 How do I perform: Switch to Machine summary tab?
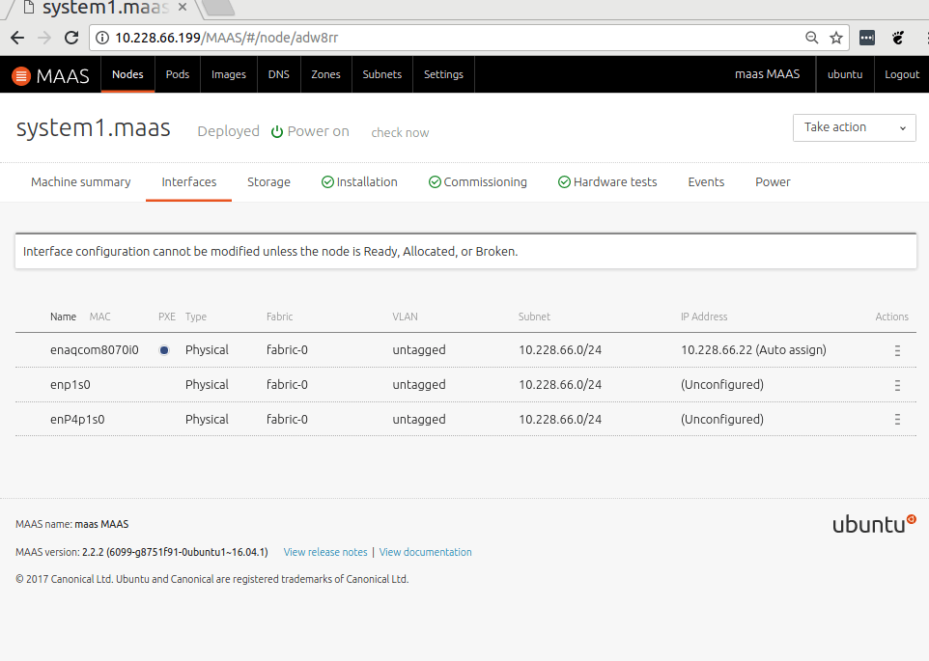click(x=80, y=182)
